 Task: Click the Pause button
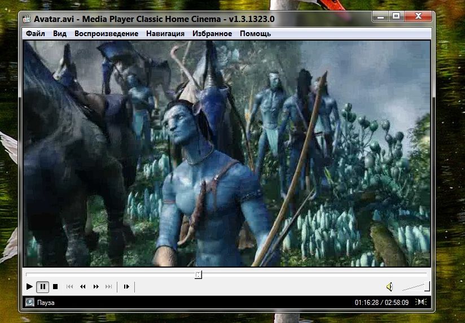[x=43, y=287]
